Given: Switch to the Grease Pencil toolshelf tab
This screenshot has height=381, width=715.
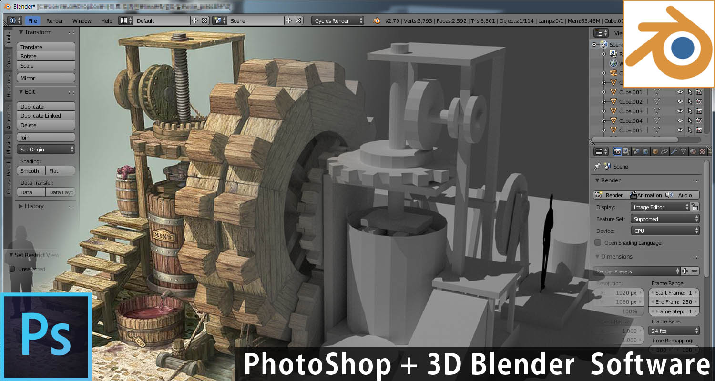Looking at the screenshot, I should (9, 178).
